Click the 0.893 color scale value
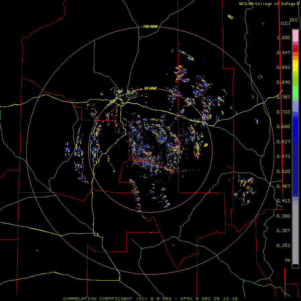Viewport: 301px width, 301px height. click(283, 67)
